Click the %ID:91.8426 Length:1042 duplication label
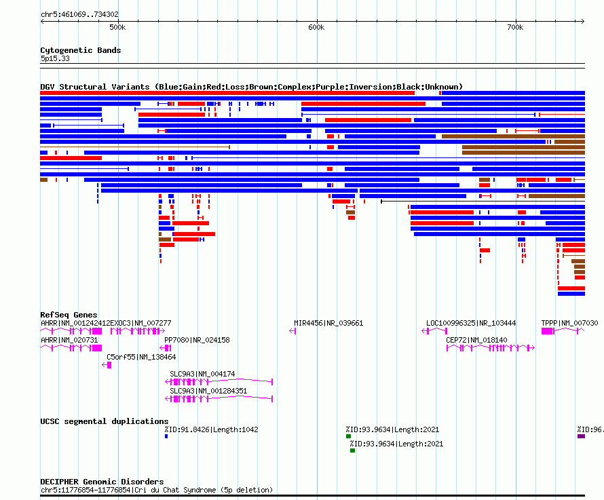The image size is (604, 500). point(212,429)
